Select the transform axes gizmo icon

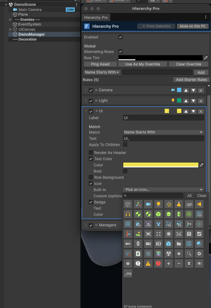tap(138, 204)
